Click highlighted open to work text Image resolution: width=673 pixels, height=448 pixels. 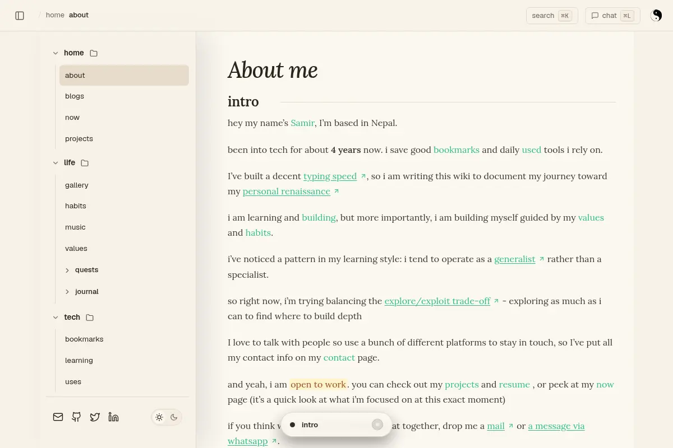click(318, 384)
